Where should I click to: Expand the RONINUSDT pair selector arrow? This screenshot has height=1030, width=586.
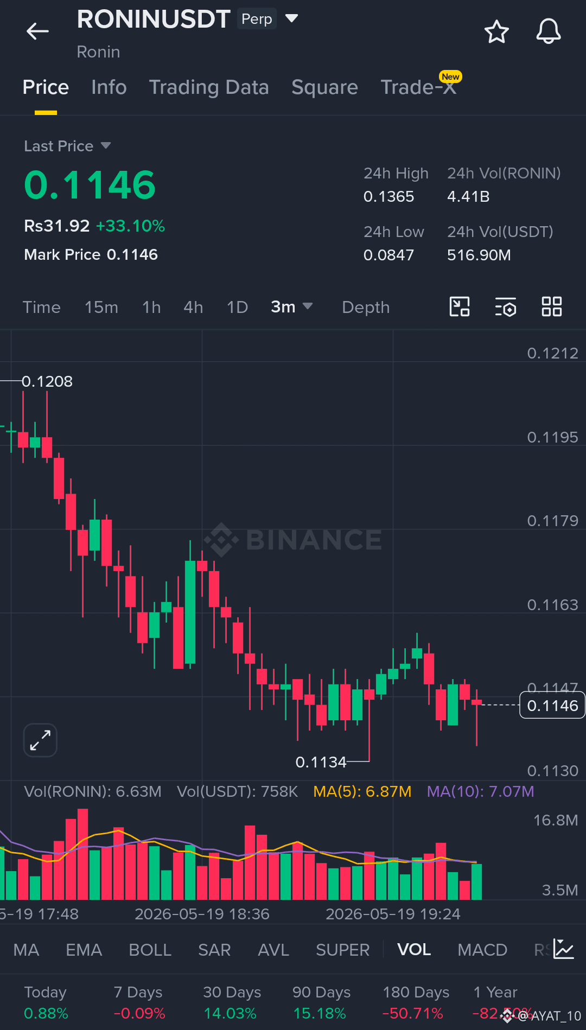[x=292, y=18]
